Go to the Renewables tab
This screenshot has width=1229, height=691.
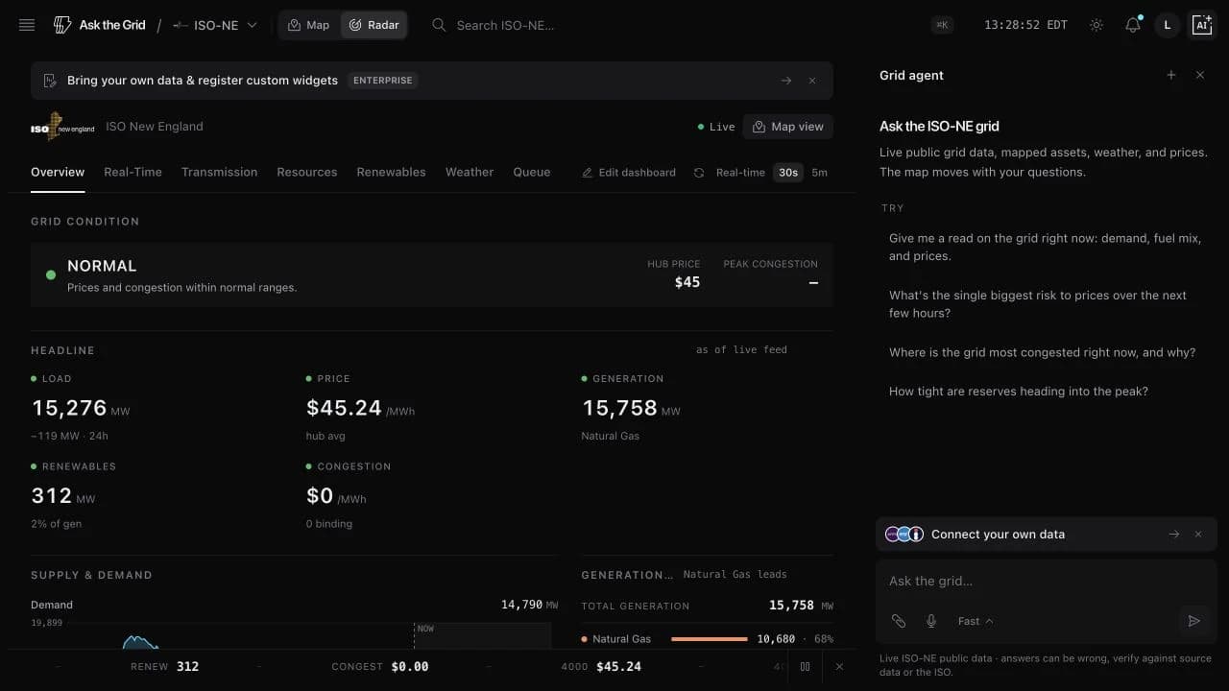tap(391, 173)
